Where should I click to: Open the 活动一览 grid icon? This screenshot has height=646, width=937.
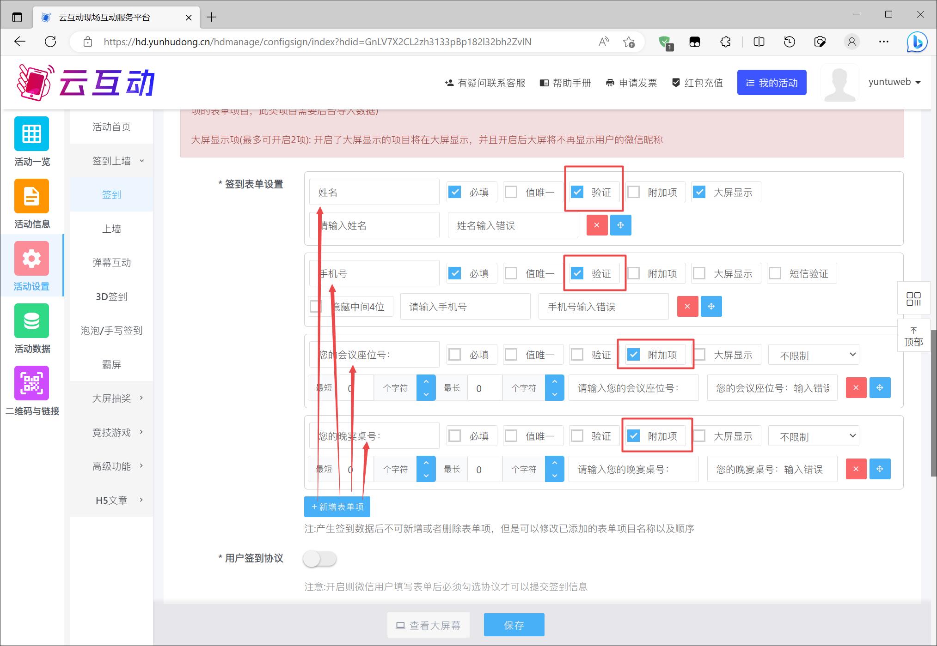click(31, 134)
